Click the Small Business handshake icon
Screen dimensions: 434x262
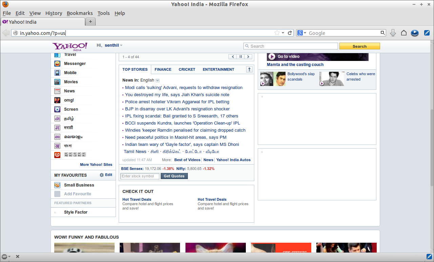tap(58, 185)
